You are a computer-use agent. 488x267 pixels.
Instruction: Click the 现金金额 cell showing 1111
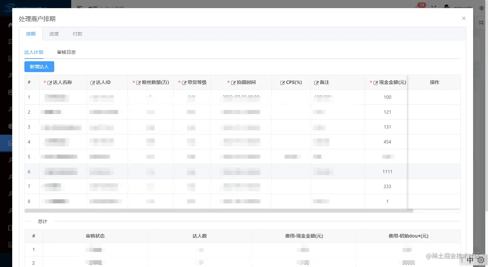(387, 172)
